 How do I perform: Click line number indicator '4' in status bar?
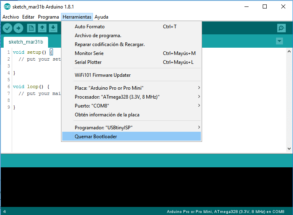pyautogui.click(x=4, y=212)
